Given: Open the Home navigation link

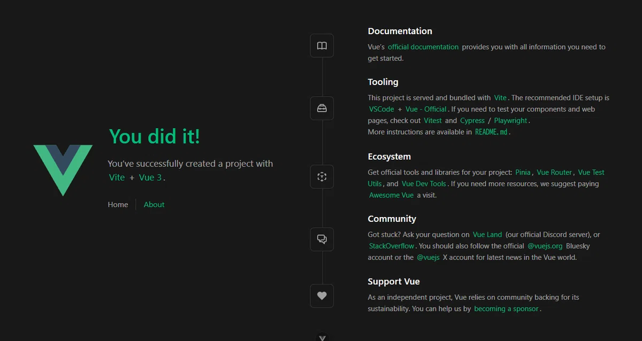Looking at the screenshot, I should (118, 204).
